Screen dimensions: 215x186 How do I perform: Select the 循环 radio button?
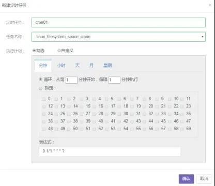click(40, 79)
